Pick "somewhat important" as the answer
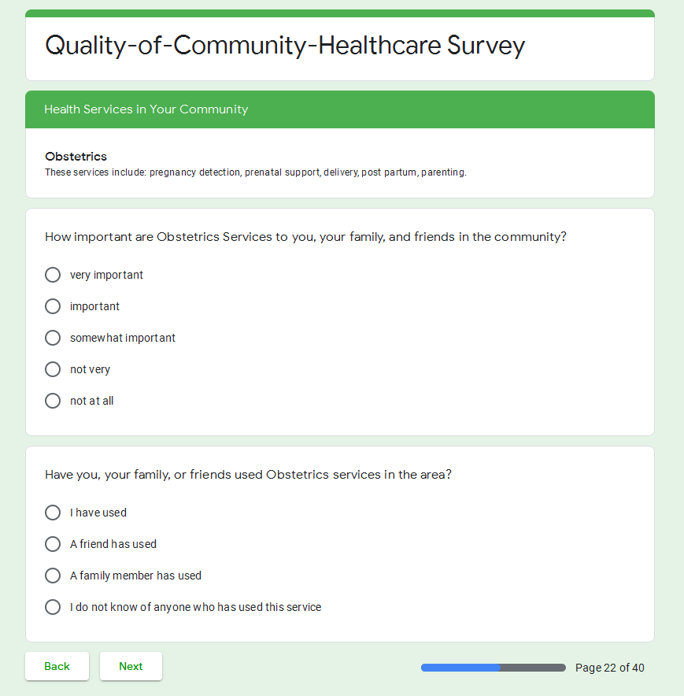684x696 pixels. tap(53, 338)
